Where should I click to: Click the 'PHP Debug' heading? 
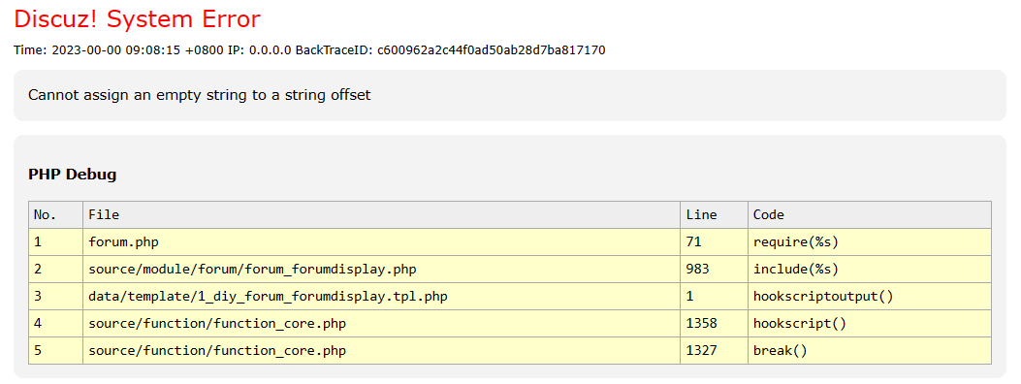coord(73,175)
